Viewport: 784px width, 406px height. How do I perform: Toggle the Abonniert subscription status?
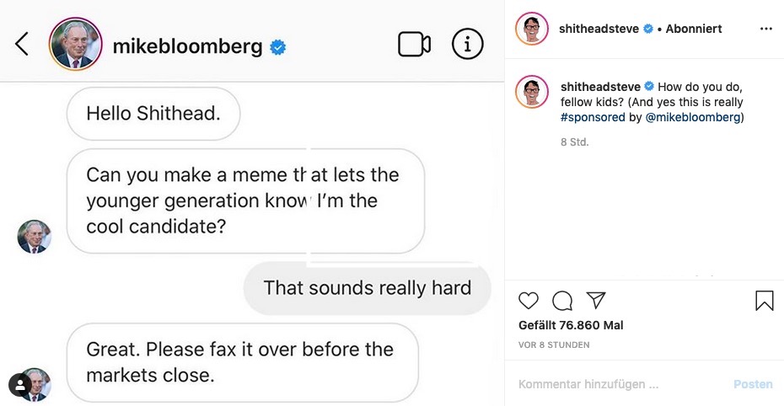coord(694,29)
